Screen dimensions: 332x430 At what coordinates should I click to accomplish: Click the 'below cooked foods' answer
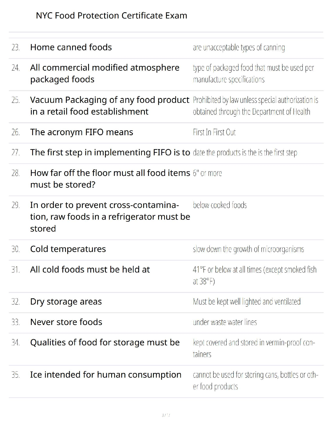[220, 205]
